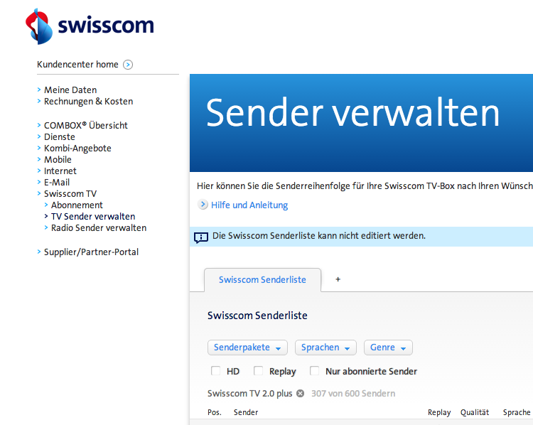Remove the Swisscom TV 2.0 plus filter
The width and height of the screenshot is (533, 425).
coord(300,394)
